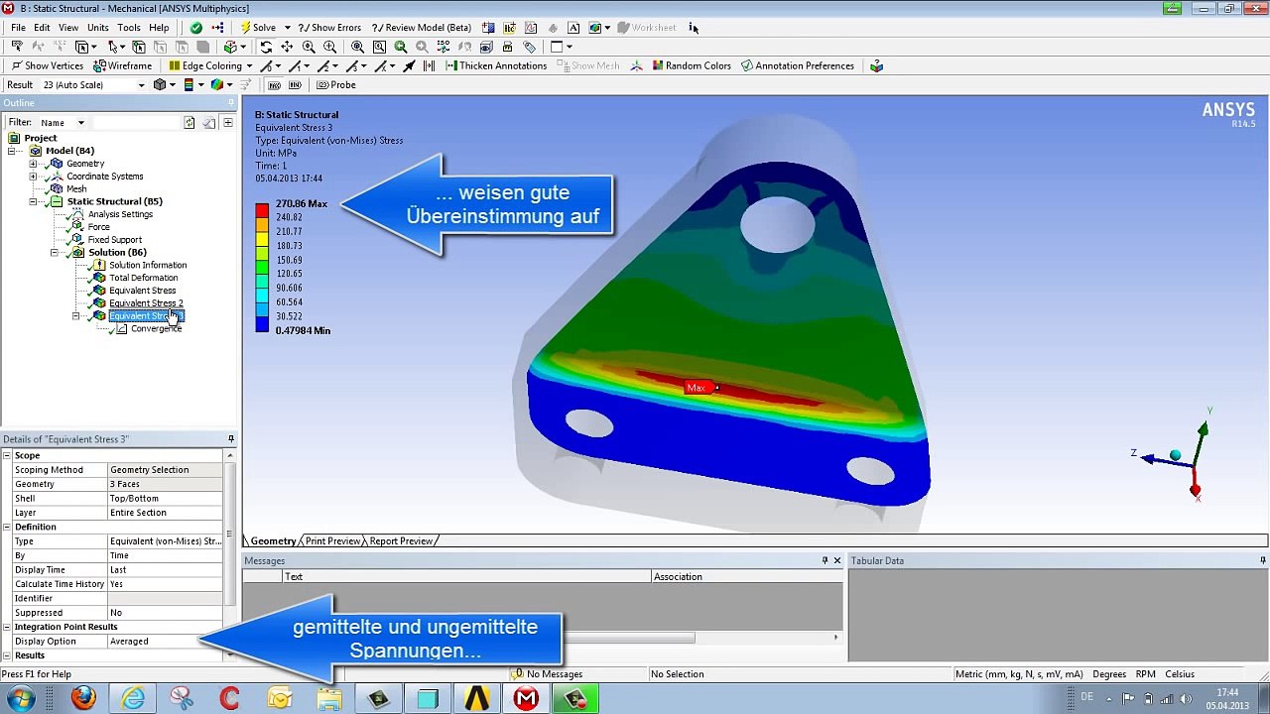Select the Geometry tab below the viewport
Screen dimensions: 1270x714
pyautogui.click(x=272, y=540)
